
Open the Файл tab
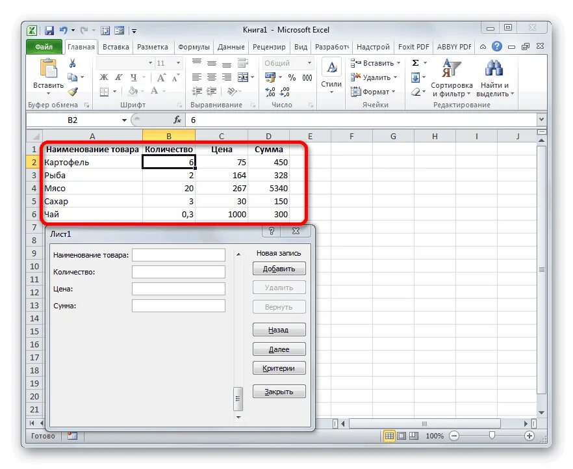pyautogui.click(x=44, y=47)
